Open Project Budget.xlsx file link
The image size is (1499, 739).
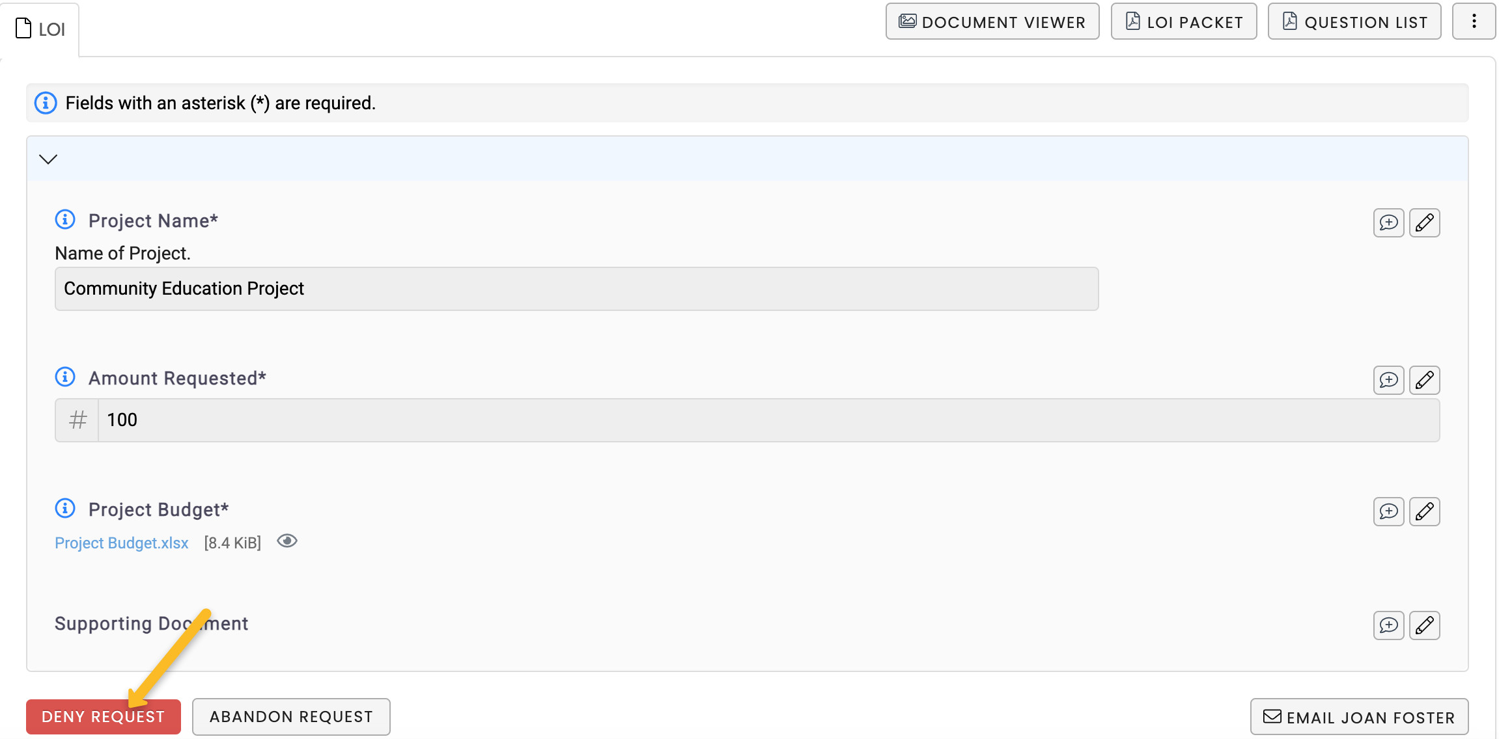pyautogui.click(x=122, y=543)
